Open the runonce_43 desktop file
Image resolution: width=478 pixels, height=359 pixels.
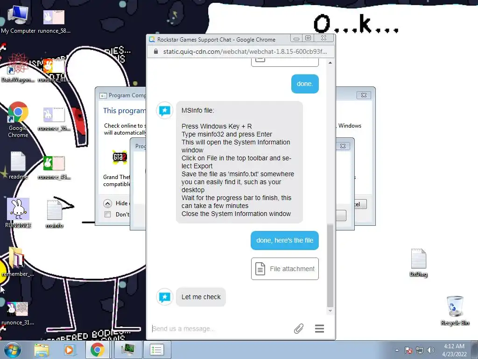[54, 168]
